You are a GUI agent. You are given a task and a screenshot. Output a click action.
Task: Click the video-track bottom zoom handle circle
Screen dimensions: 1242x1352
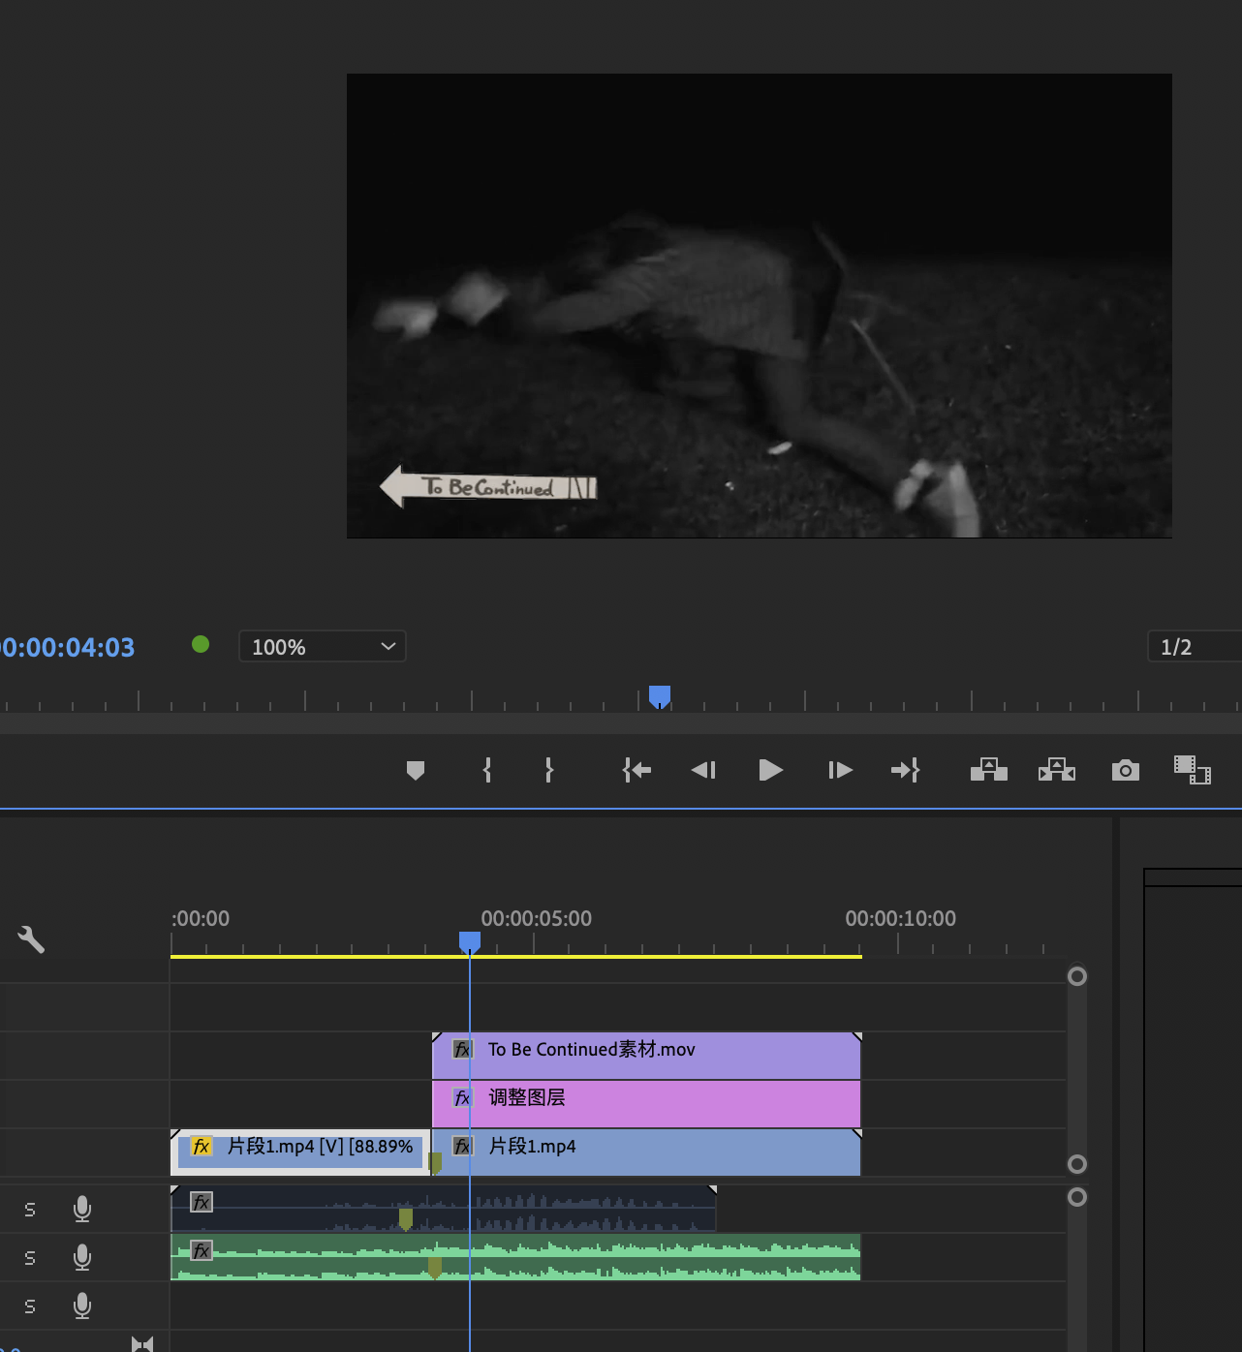(x=1077, y=1164)
